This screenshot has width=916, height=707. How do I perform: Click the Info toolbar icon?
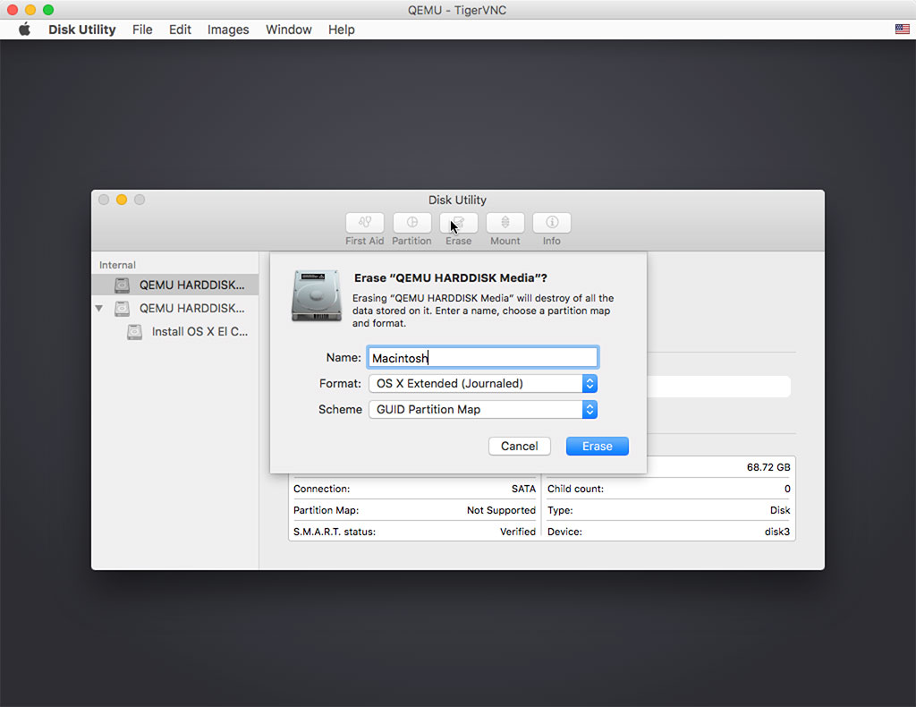click(x=551, y=223)
